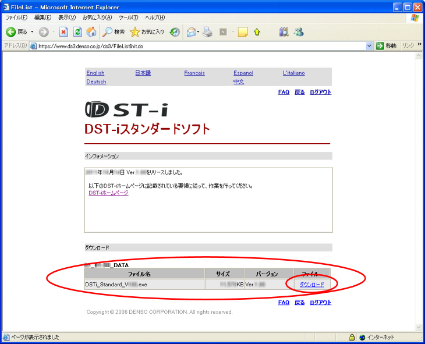Click the Forward arrow toolbar icon
425x344 pixels.
pyautogui.click(x=44, y=32)
